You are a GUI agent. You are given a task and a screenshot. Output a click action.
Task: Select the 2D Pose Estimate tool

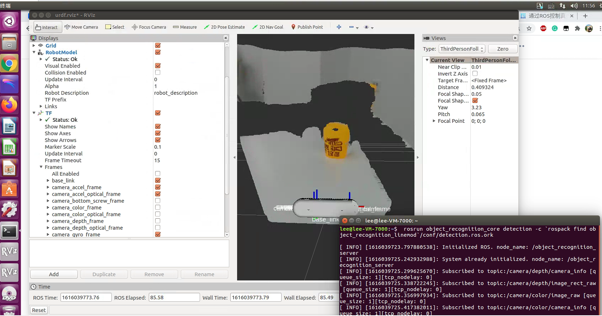click(224, 27)
